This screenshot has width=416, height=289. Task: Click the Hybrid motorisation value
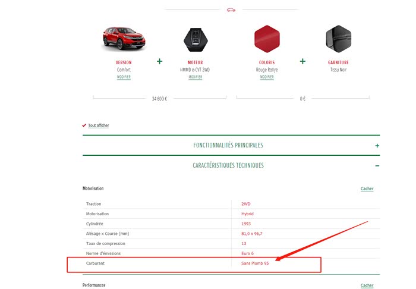247,213
